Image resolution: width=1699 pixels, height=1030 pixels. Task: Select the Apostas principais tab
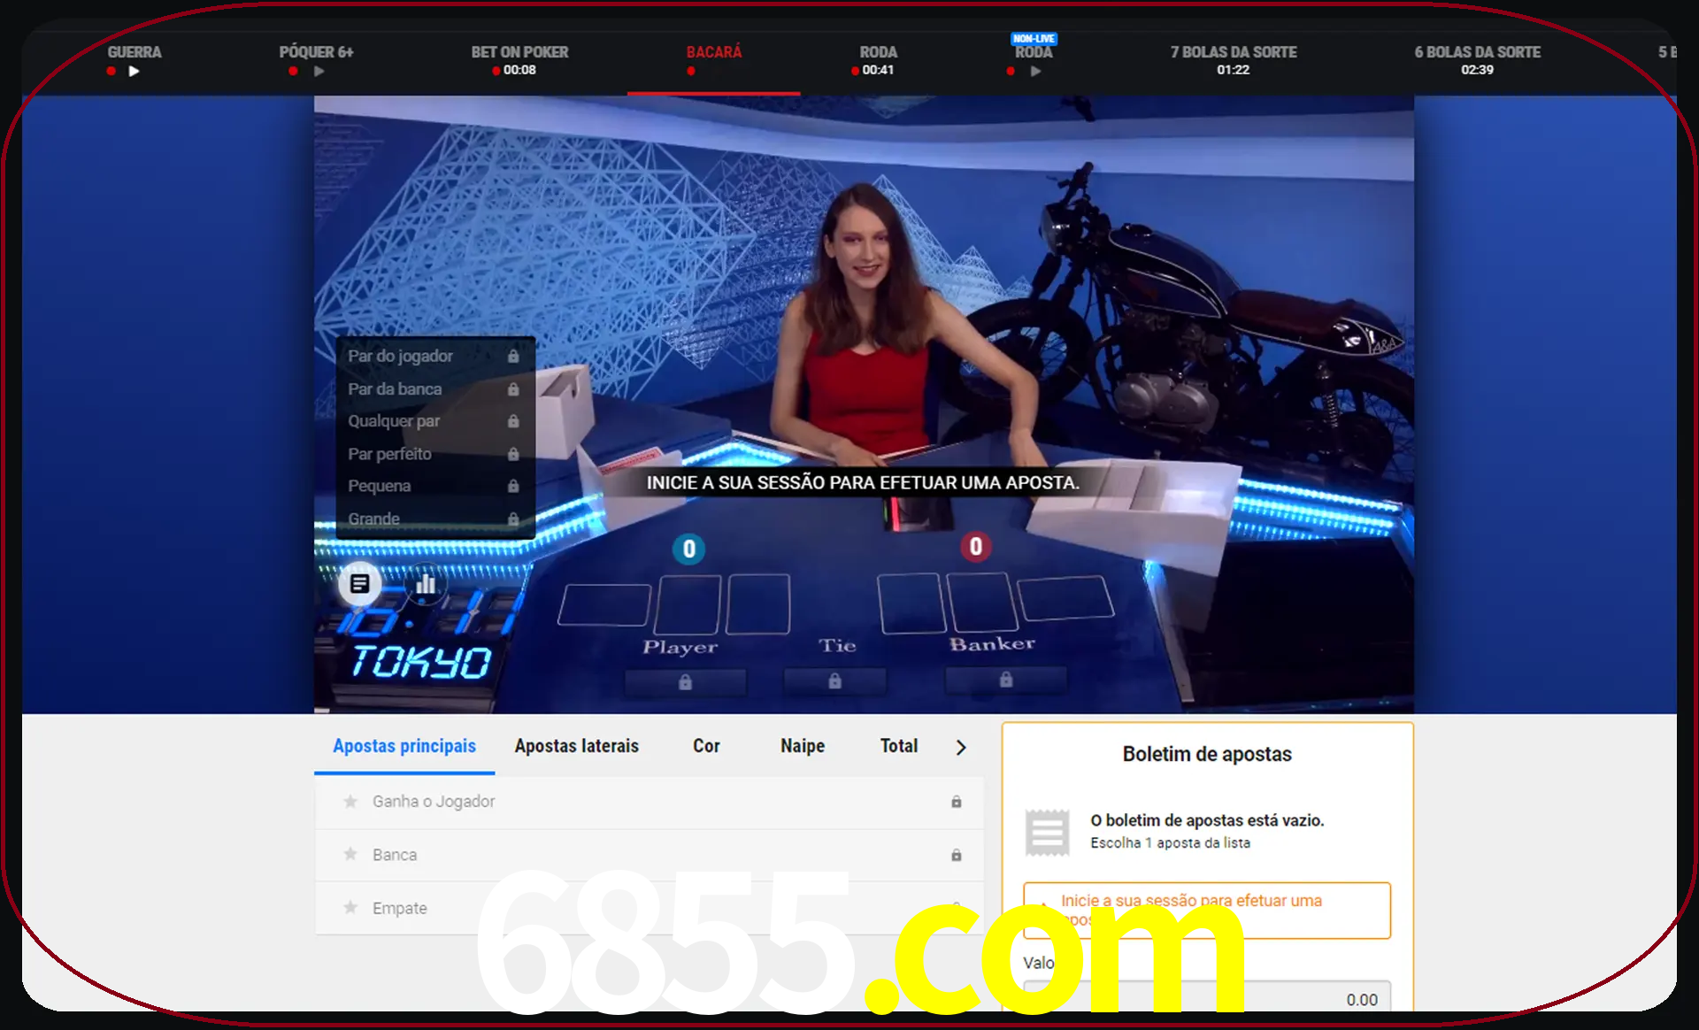(x=404, y=746)
